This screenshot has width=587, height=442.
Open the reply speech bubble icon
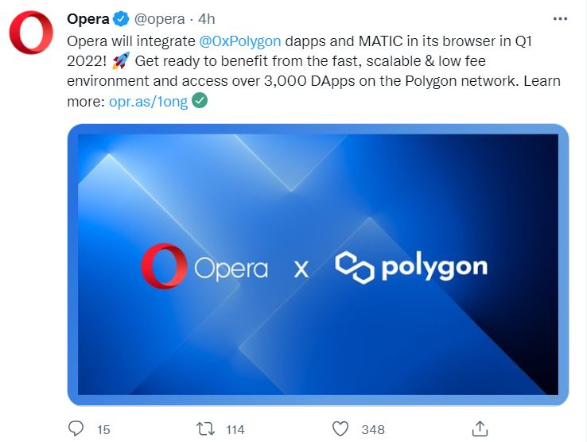coord(76,428)
